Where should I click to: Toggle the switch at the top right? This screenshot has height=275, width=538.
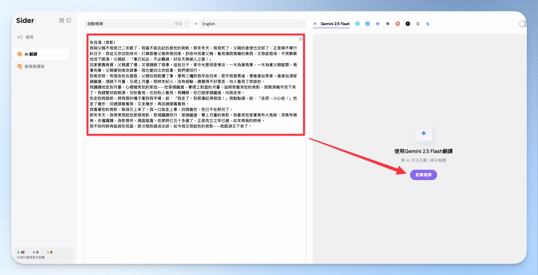point(523,24)
